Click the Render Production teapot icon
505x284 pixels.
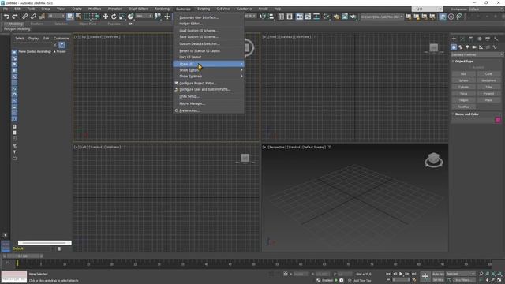click(353, 17)
